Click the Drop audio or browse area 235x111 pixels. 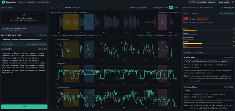(x=24, y=18)
